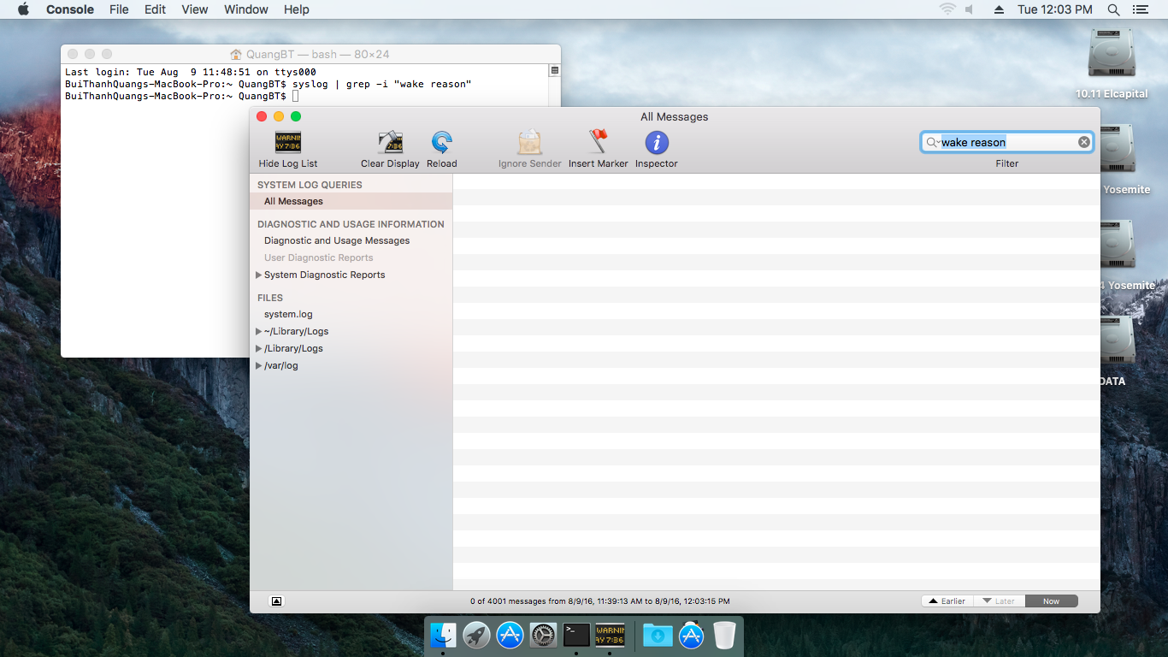Open the Window menu in menu bar
The image size is (1168, 657).
point(245,9)
